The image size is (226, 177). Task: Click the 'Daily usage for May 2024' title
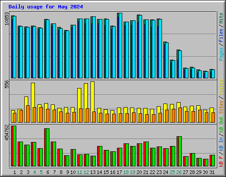click(x=45, y=7)
